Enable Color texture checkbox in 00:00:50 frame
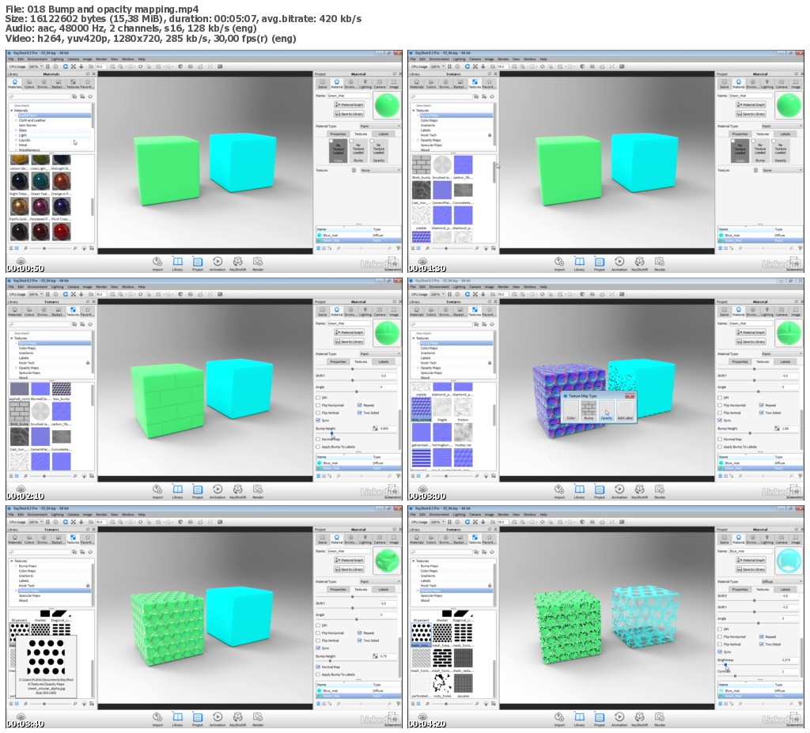Image resolution: width=810 pixels, height=733 pixels. point(331,141)
